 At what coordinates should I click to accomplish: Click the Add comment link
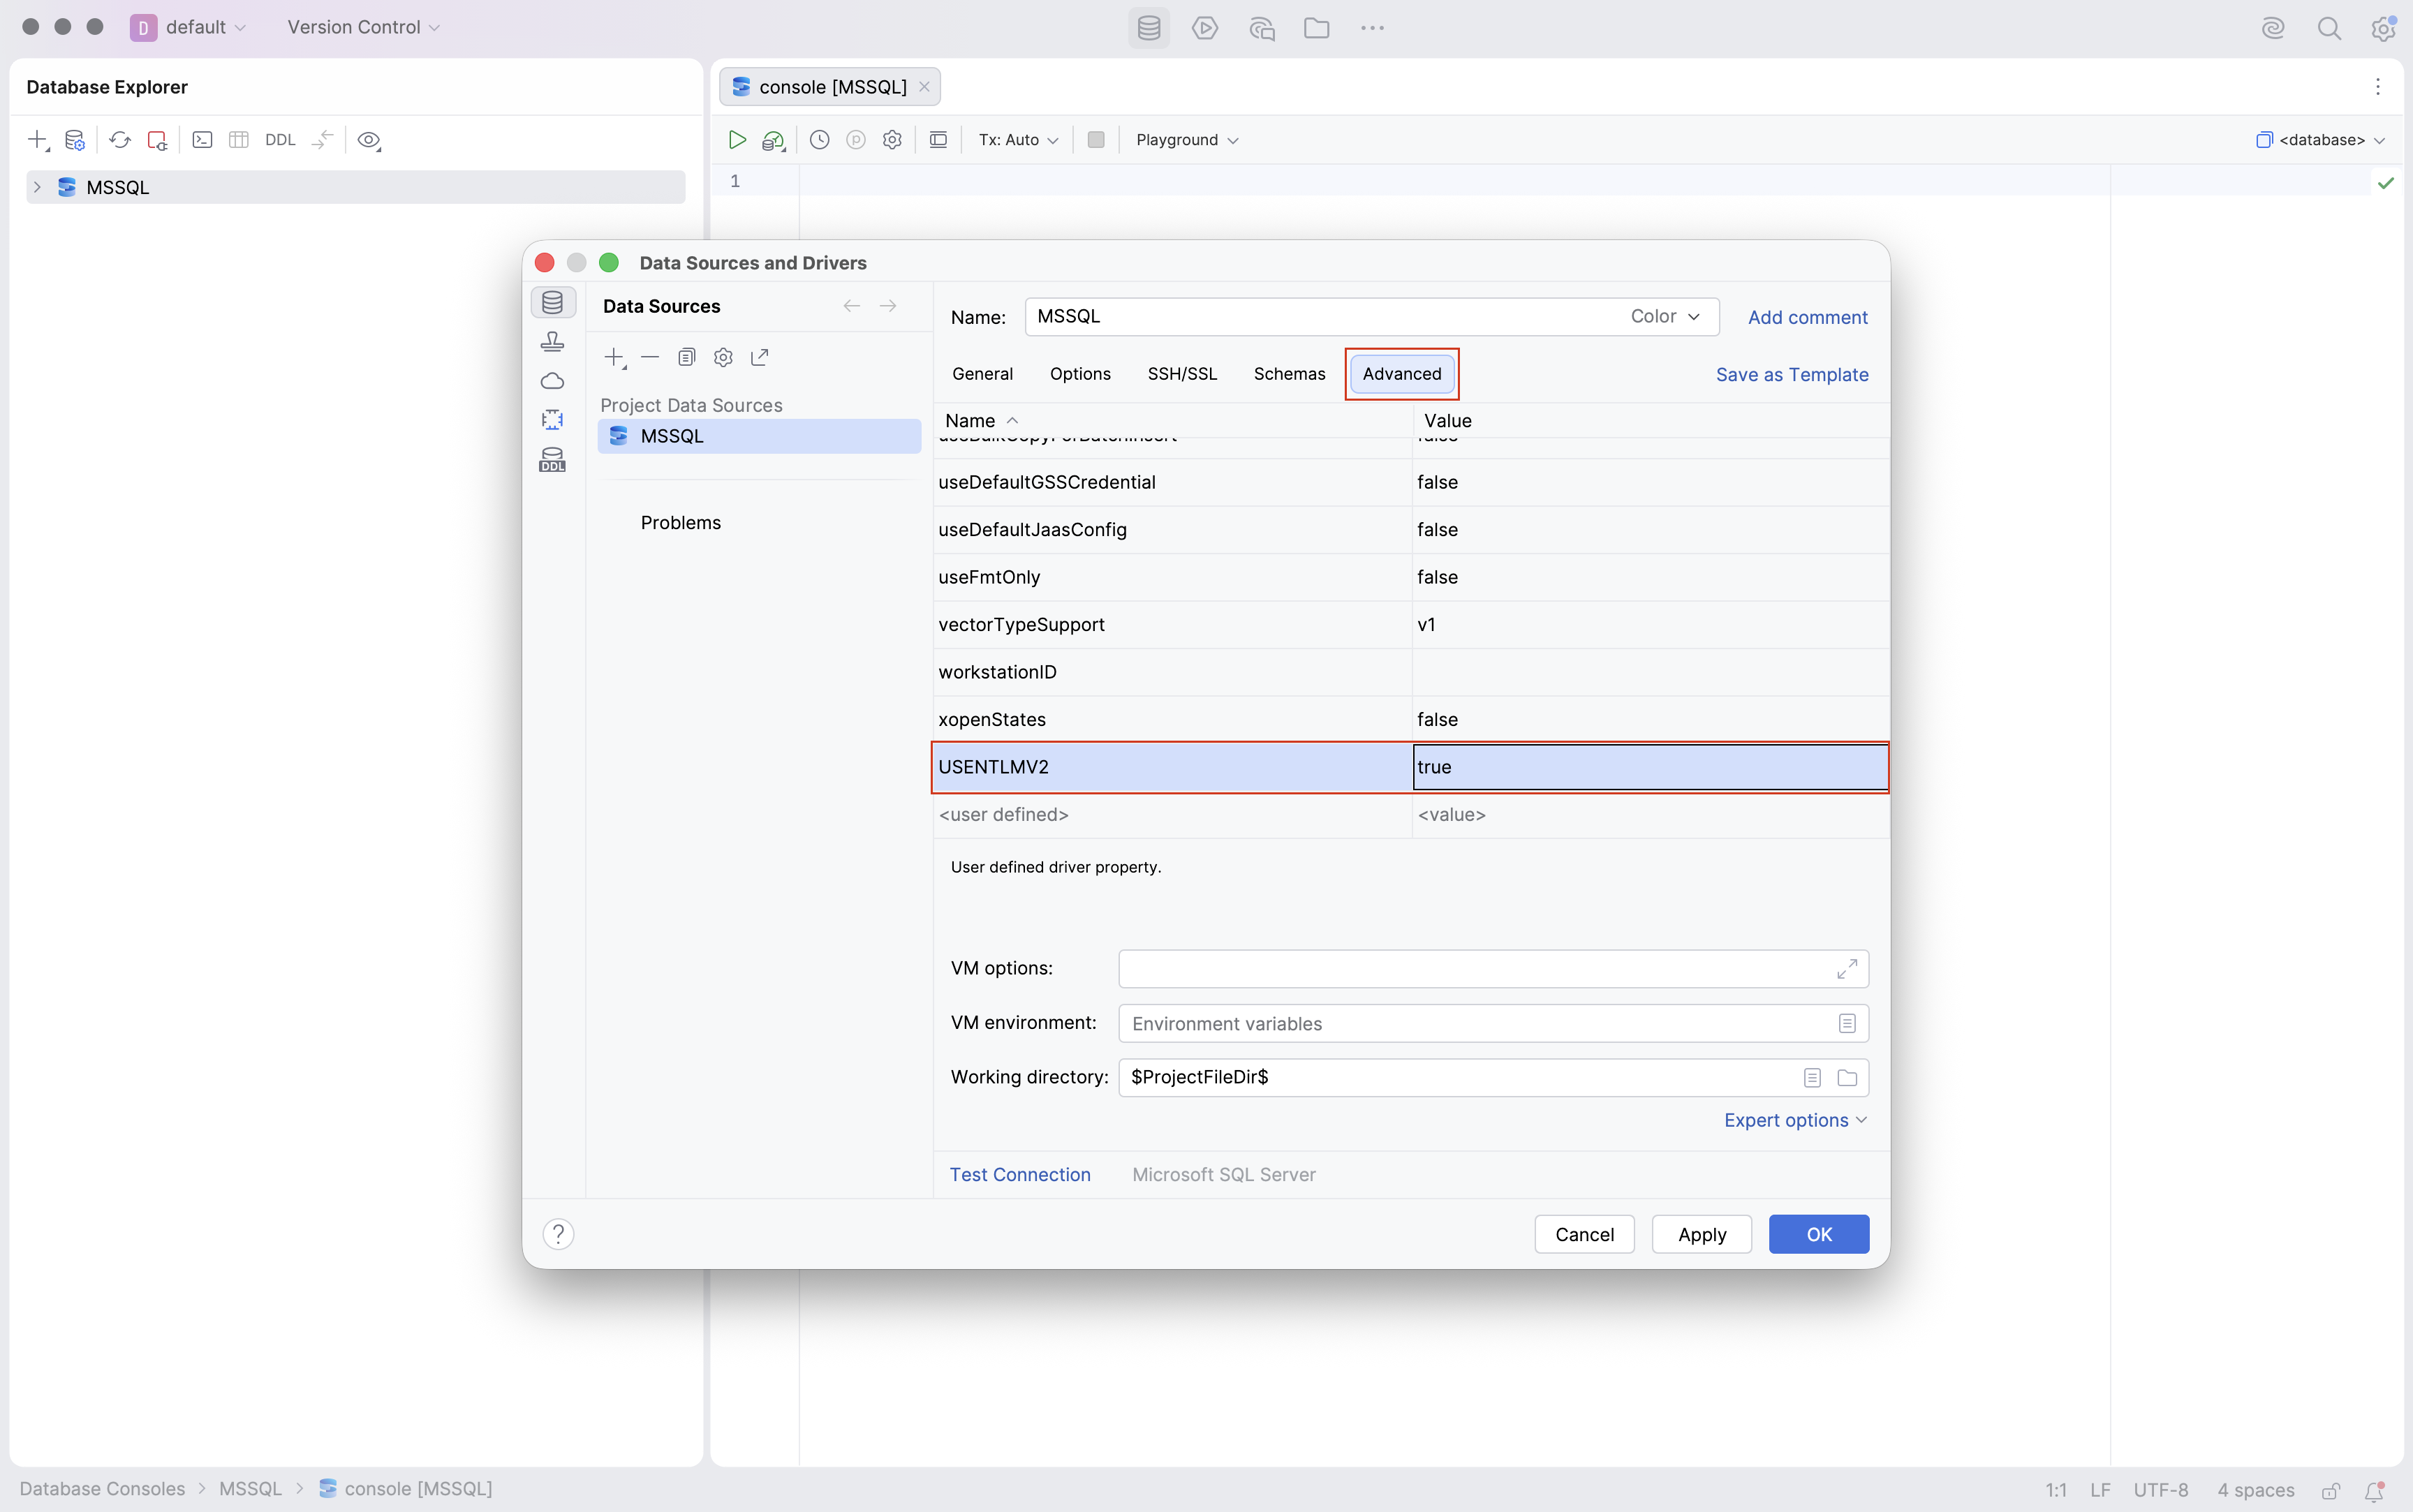click(1807, 317)
